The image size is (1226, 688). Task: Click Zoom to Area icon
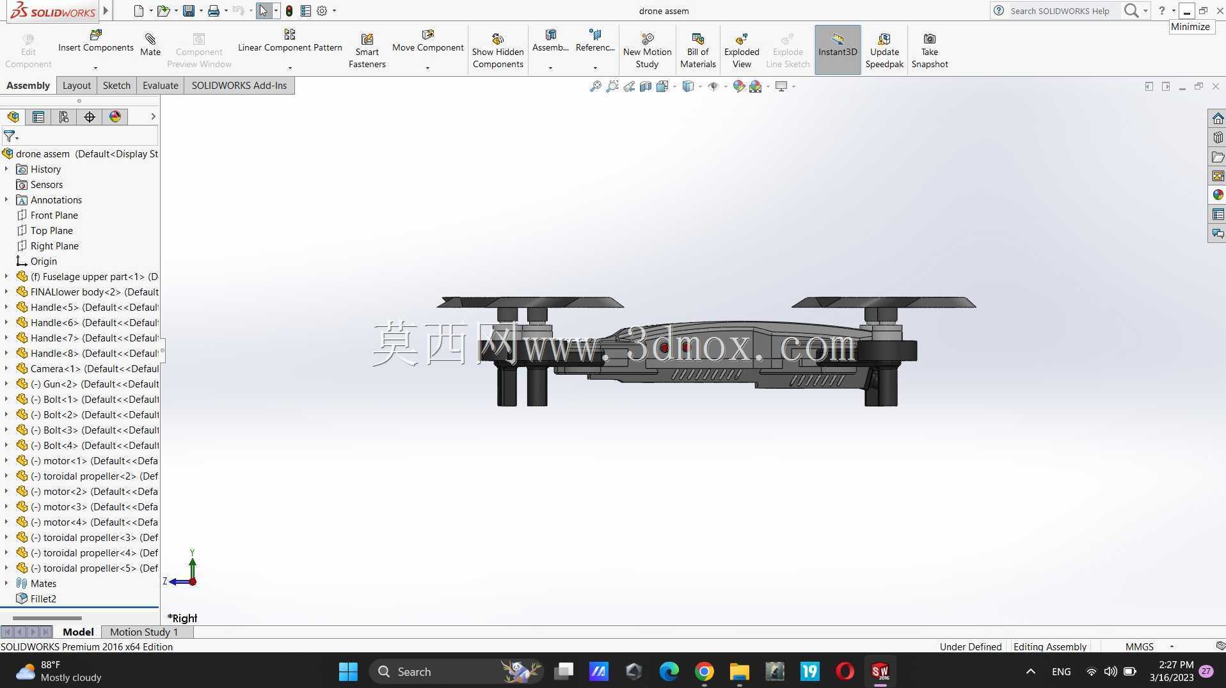pyautogui.click(x=612, y=86)
